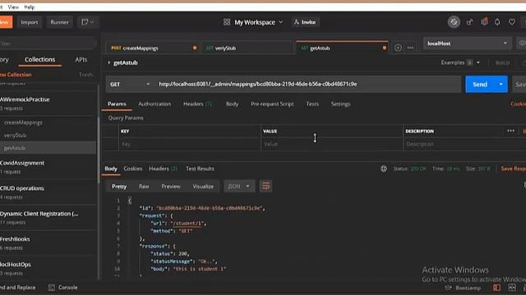Click into the request URL field
Image resolution: width=526 pixels, height=295 pixels.
[x=307, y=84]
